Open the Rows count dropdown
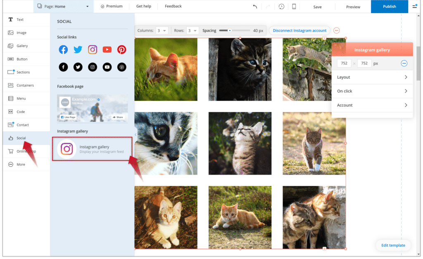The height and width of the screenshot is (259, 423). click(x=192, y=30)
